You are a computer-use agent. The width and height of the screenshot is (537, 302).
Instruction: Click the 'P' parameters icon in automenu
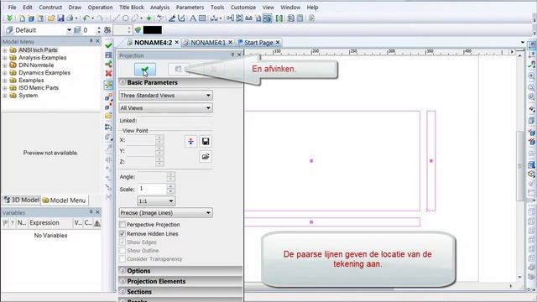pos(108,55)
